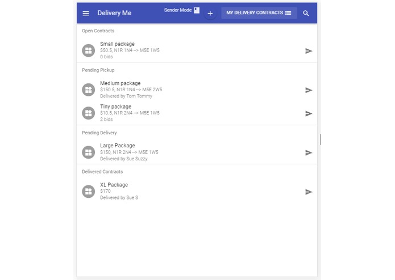Open the Large Package contract title
This screenshot has height=280, width=395.
[x=118, y=146]
